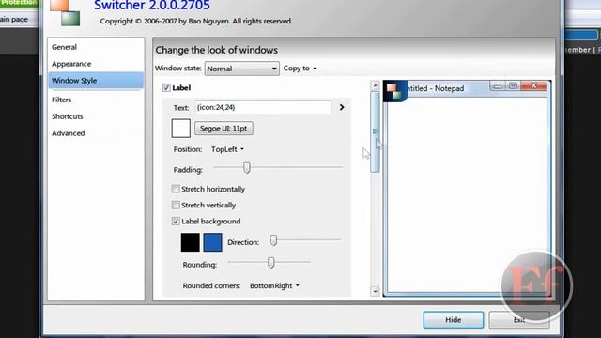This screenshot has height=338, width=601.
Task: Click the Hide button
Action: pos(454,320)
